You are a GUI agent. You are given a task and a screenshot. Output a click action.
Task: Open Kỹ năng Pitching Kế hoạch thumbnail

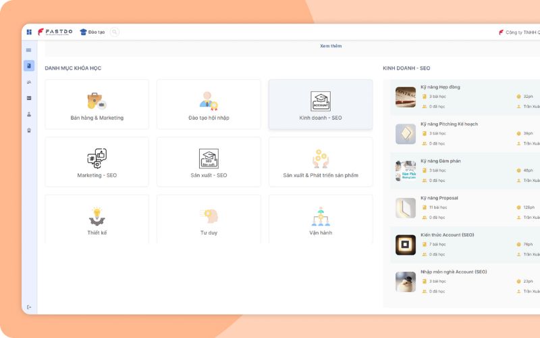coord(406,134)
